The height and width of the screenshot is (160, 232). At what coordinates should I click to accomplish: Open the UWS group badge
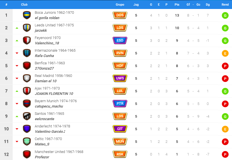pos(120,78)
